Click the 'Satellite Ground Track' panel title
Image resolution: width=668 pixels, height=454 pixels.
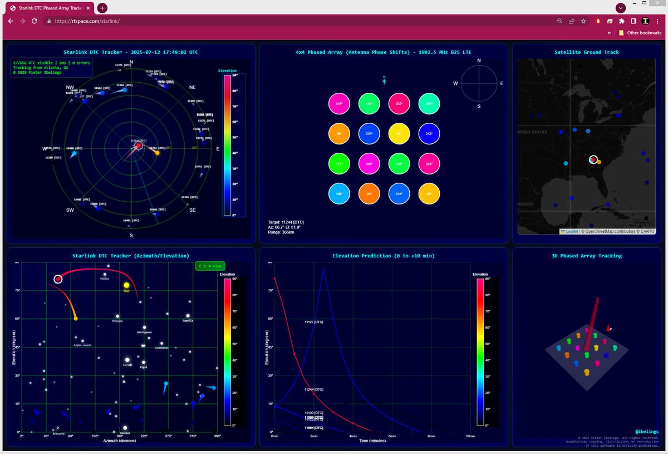587,52
